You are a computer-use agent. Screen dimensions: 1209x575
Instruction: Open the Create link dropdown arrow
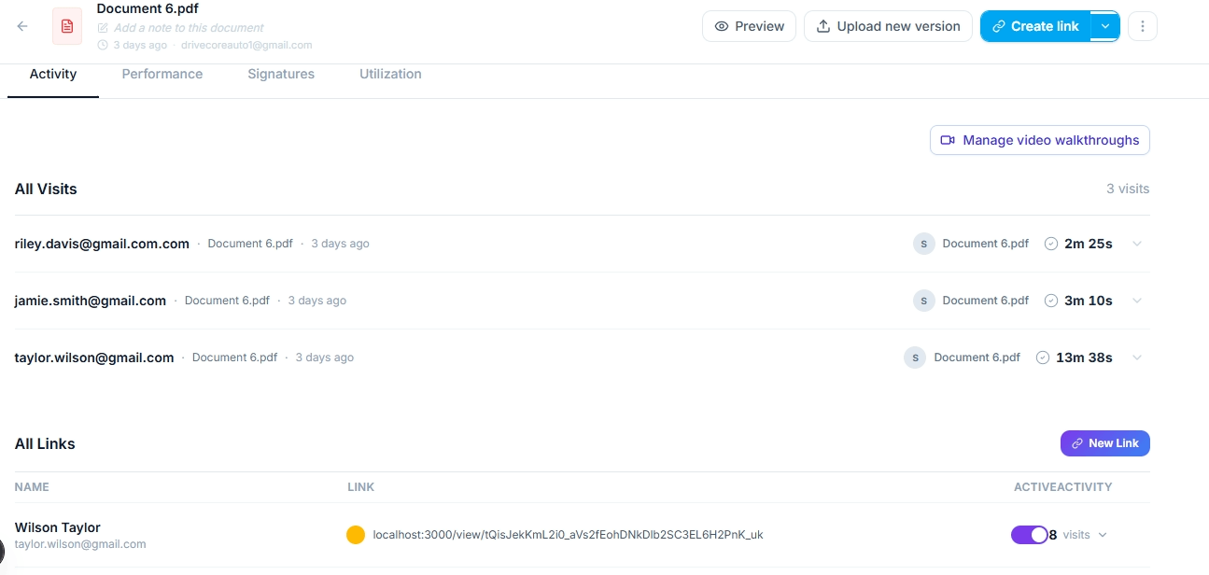pyautogui.click(x=1104, y=25)
